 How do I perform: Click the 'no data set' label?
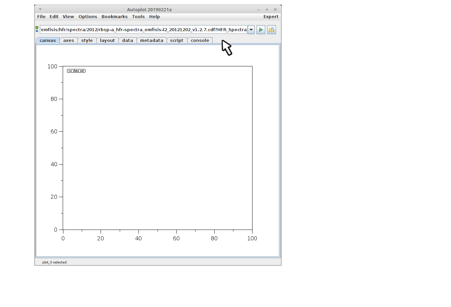pos(76,71)
